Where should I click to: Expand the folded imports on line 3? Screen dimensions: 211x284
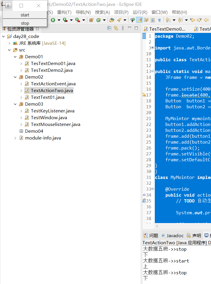coord(152,48)
